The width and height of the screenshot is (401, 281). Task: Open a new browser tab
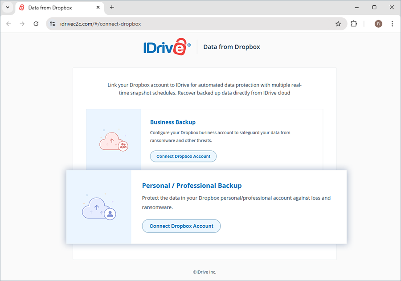(x=112, y=8)
